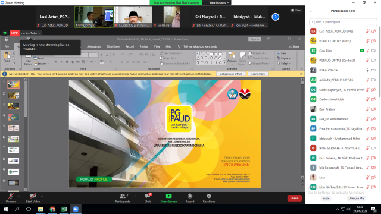Click the muted mic icon for Lusi Astuti_PGPAUD
This screenshot has width=381, height=214.
click(368, 32)
